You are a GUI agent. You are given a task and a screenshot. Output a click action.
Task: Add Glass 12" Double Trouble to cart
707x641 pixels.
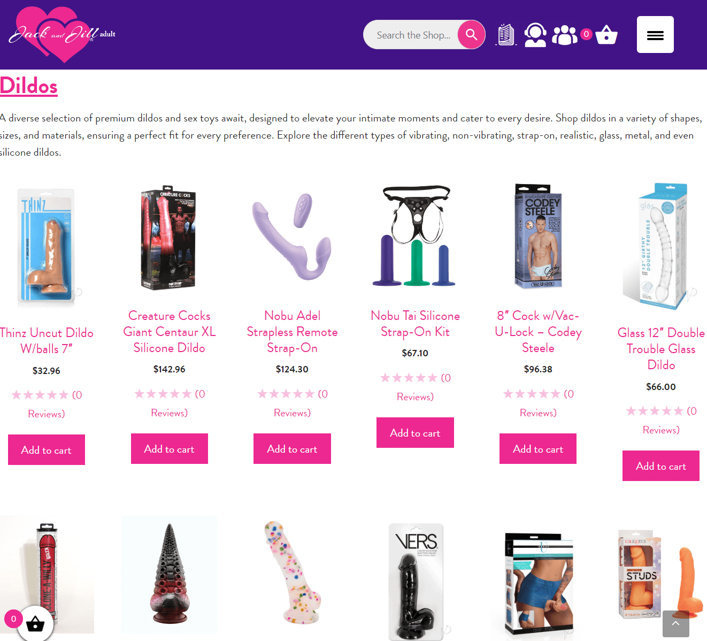coord(661,466)
